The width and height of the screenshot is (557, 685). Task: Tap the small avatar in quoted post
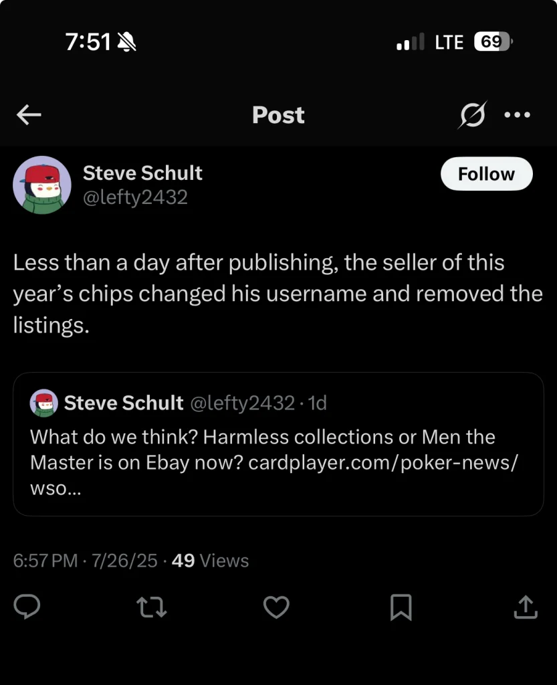43,403
